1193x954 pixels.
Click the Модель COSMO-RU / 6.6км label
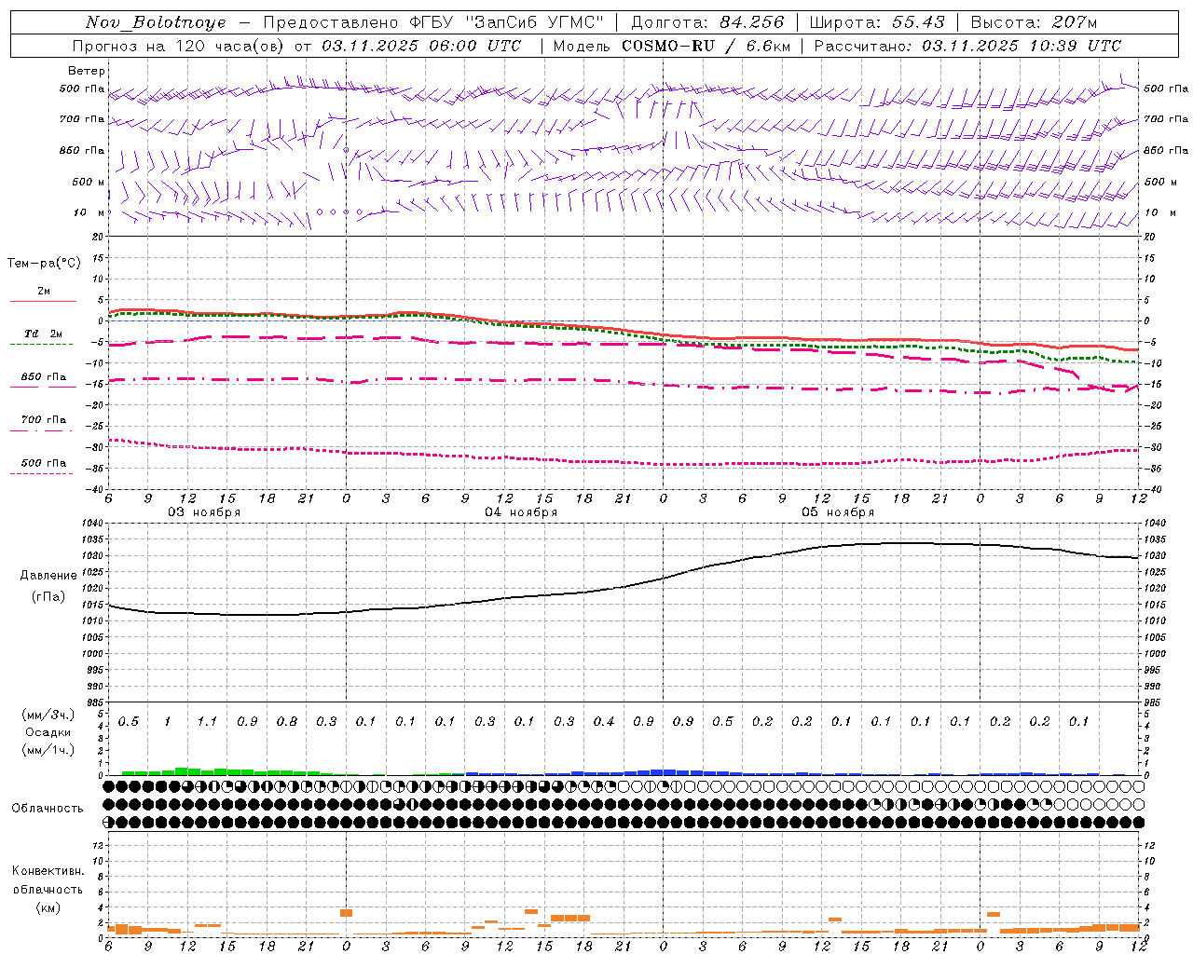[x=671, y=46]
